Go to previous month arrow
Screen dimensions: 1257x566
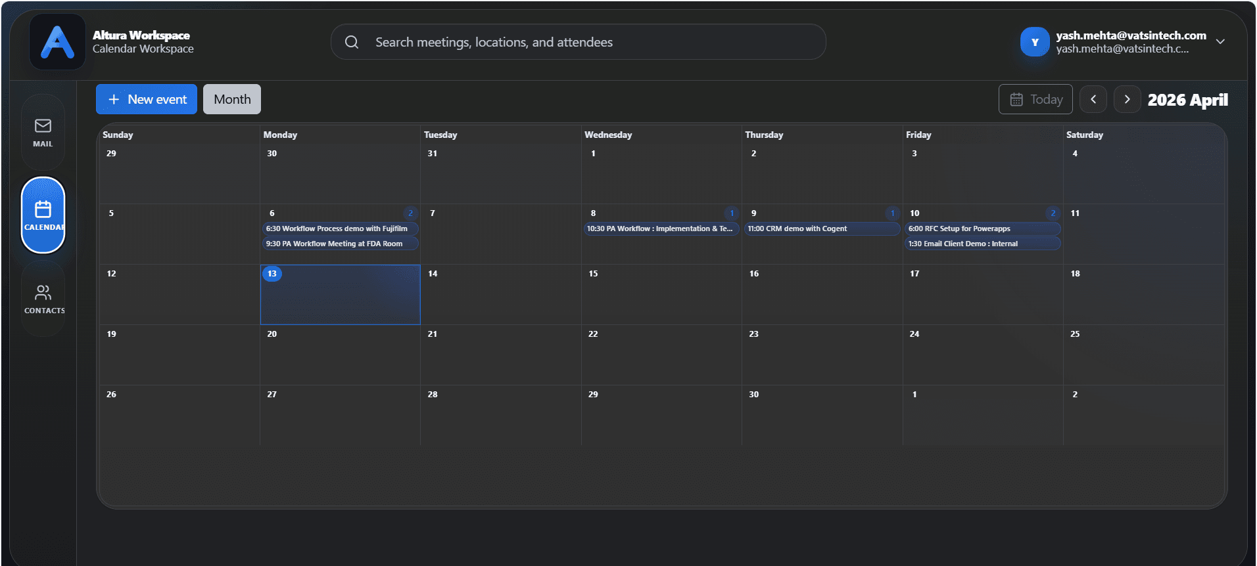coord(1093,99)
